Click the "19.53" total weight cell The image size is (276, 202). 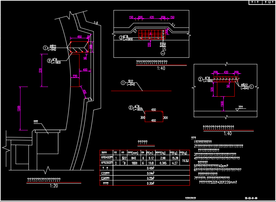[x=185, y=161]
